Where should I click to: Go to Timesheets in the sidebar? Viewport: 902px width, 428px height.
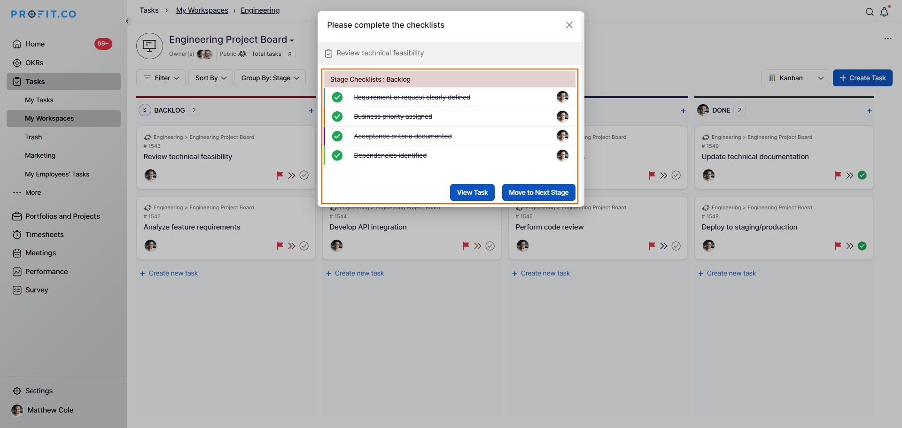pos(44,235)
